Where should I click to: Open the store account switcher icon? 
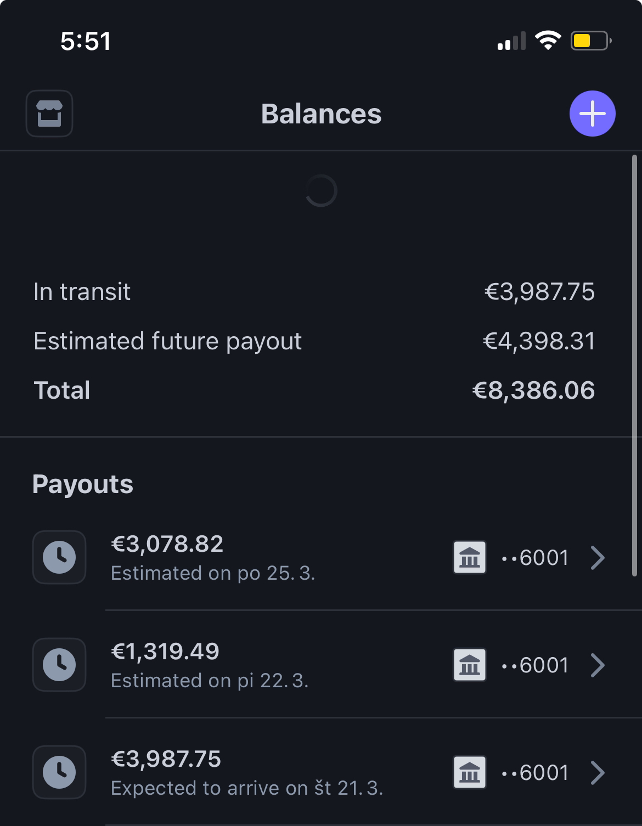49,114
